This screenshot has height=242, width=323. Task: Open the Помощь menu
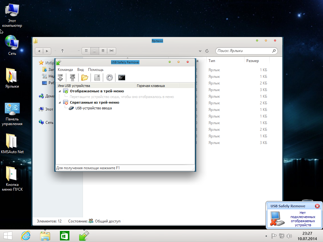coord(96,70)
